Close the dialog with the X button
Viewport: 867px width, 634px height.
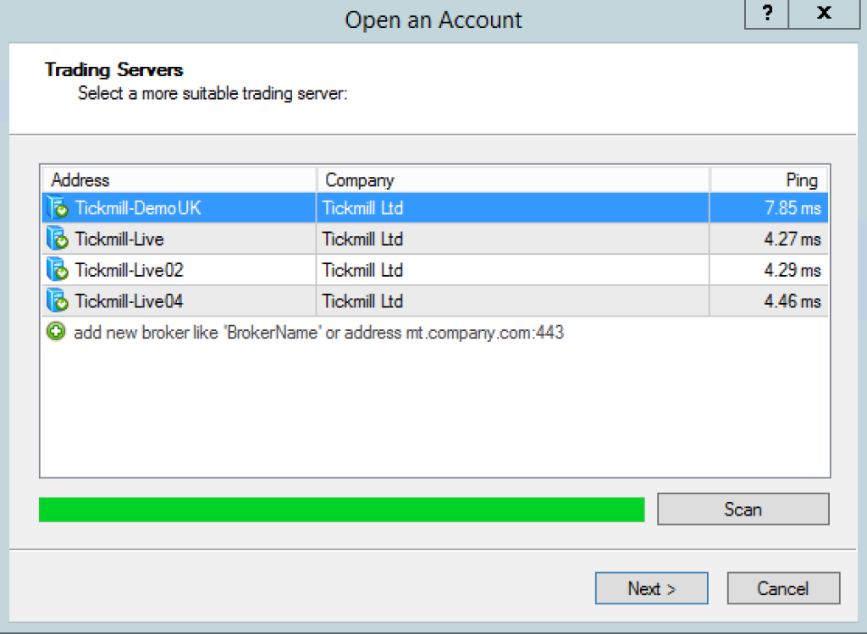tap(824, 14)
